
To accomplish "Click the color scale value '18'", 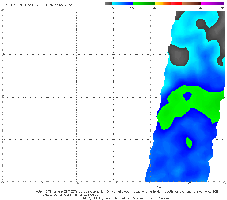I will [x=132, y=8].
